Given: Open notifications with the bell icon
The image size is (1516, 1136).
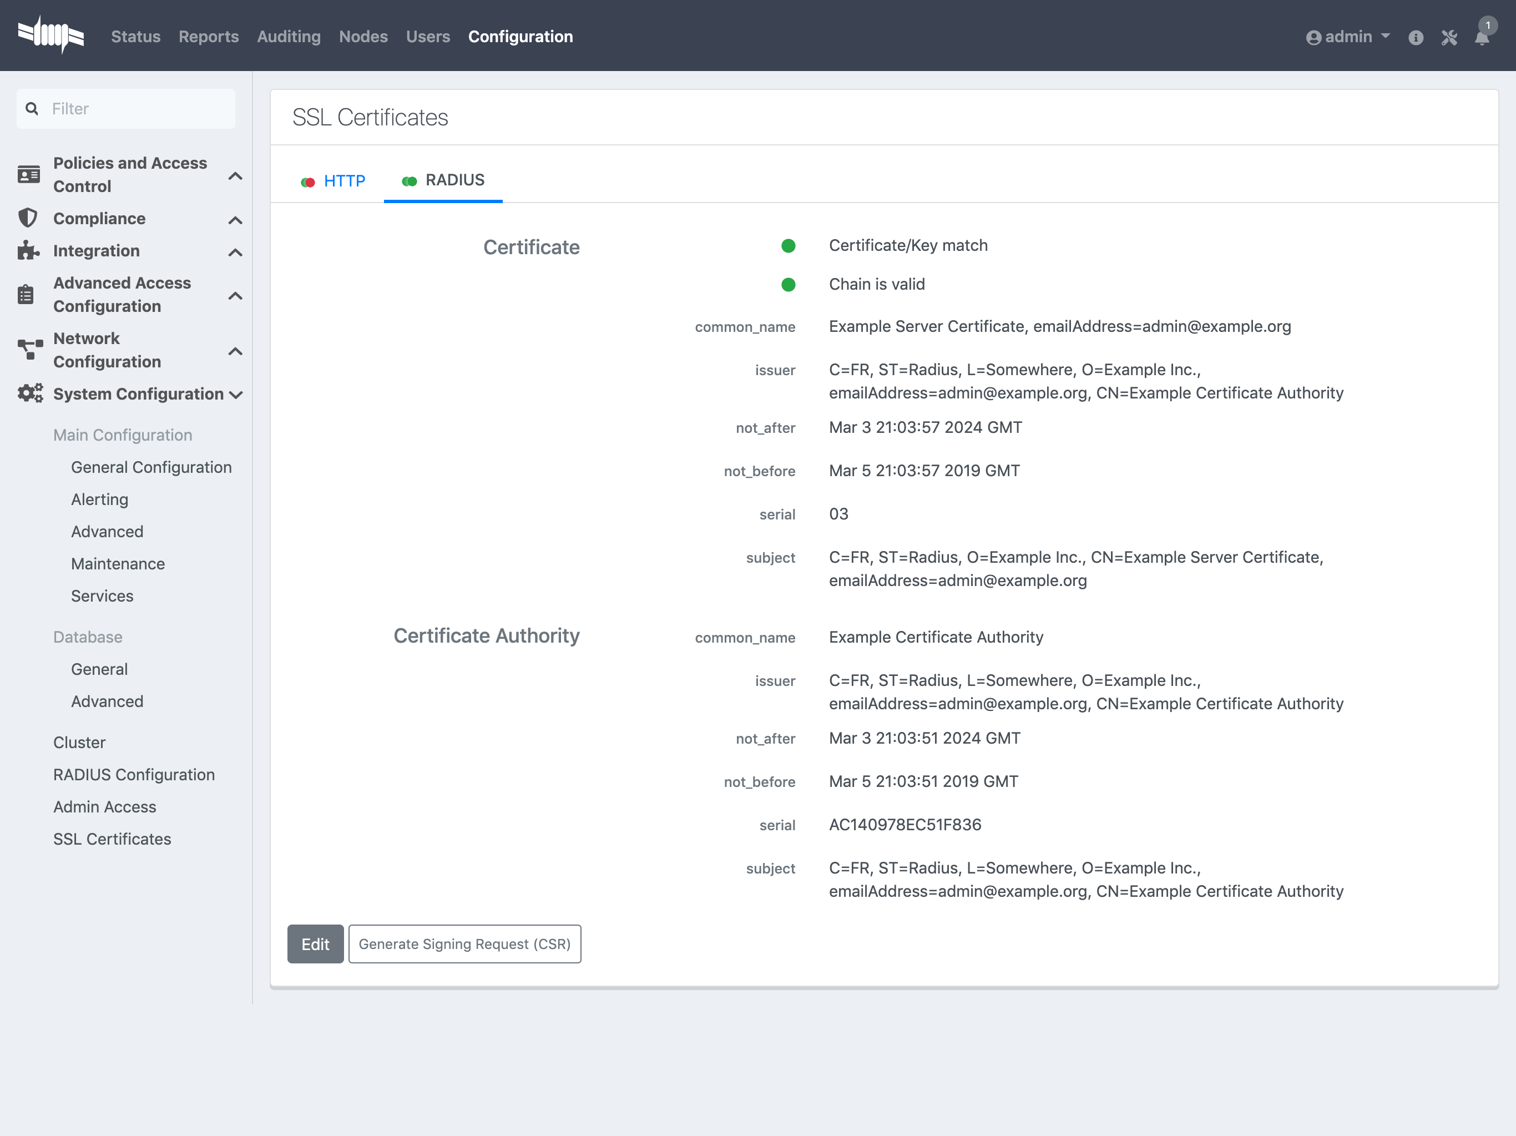Looking at the screenshot, I should pyautogui.click(x=1482, y=38).
